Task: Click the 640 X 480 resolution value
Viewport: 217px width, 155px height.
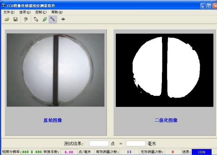Action: pos(32,152)
